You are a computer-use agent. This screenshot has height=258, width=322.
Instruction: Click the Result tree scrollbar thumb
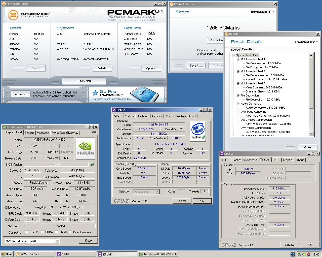click(311, 83)
